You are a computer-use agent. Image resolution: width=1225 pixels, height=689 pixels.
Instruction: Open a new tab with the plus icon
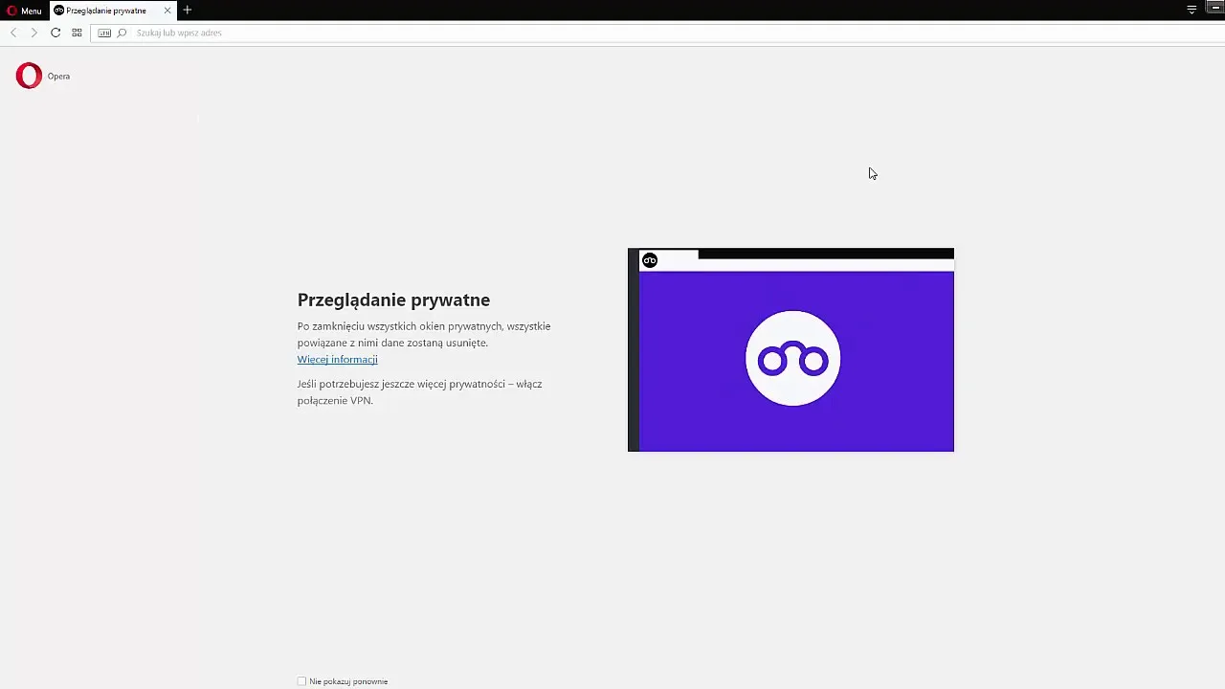187,11
